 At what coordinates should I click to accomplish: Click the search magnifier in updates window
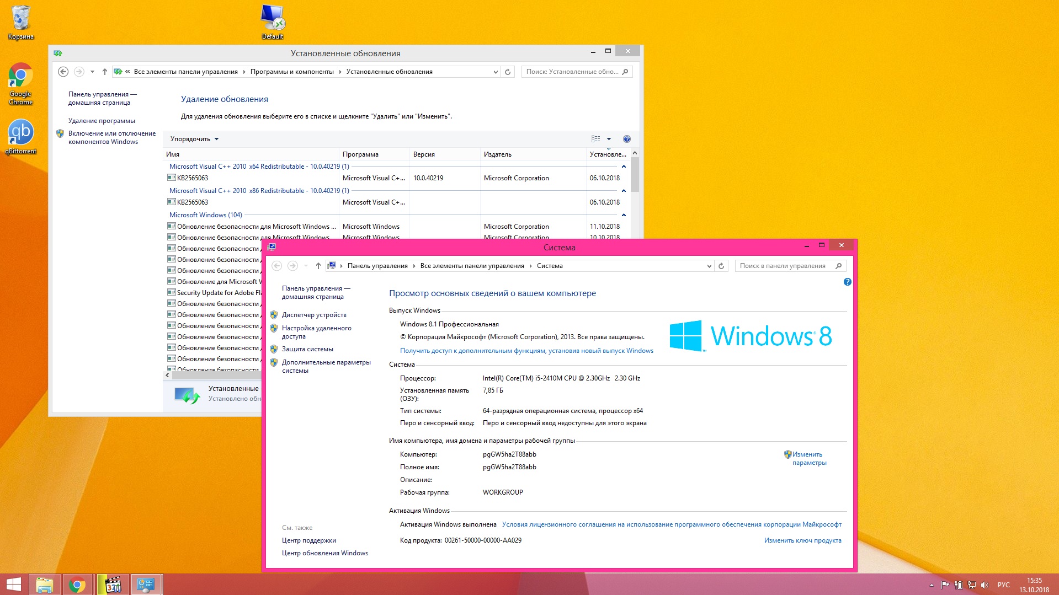625,72
